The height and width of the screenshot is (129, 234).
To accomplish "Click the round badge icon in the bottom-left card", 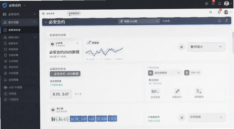I will point(53,110).
